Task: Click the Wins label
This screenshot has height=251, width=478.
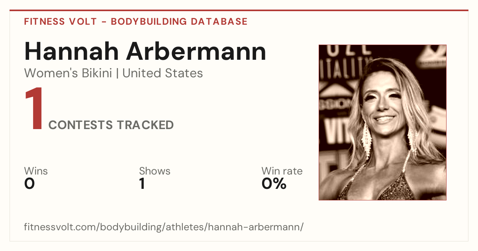Action: (36, 171)
